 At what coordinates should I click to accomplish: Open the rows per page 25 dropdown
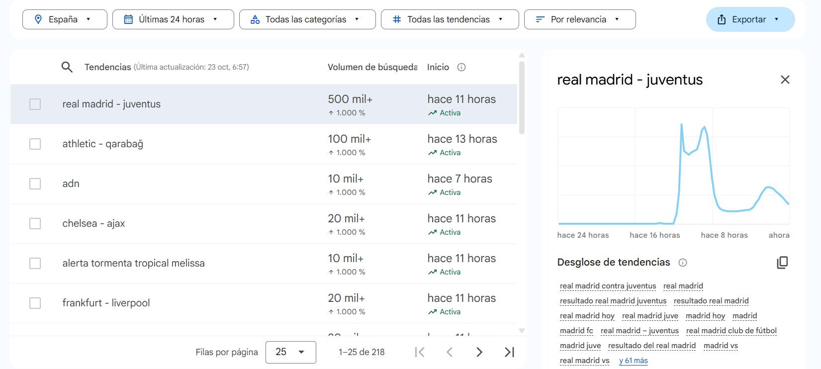[x=291, y=352]
